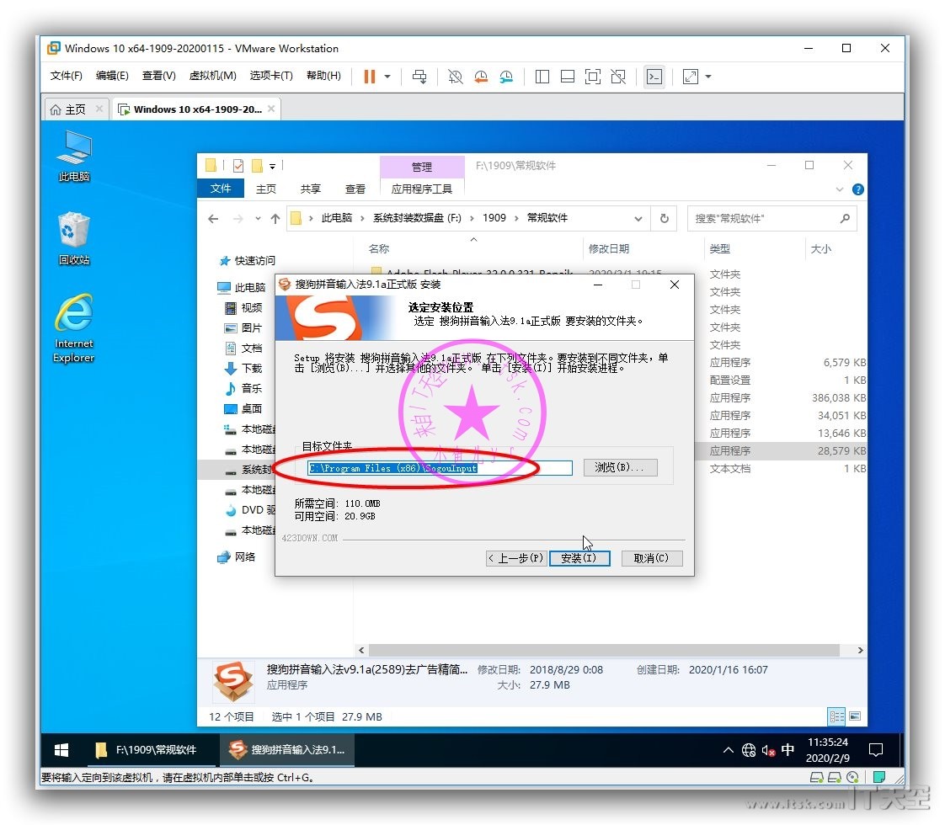945x825 pixels.
Task: Sort files by the 大小 column
Action: 821,248
